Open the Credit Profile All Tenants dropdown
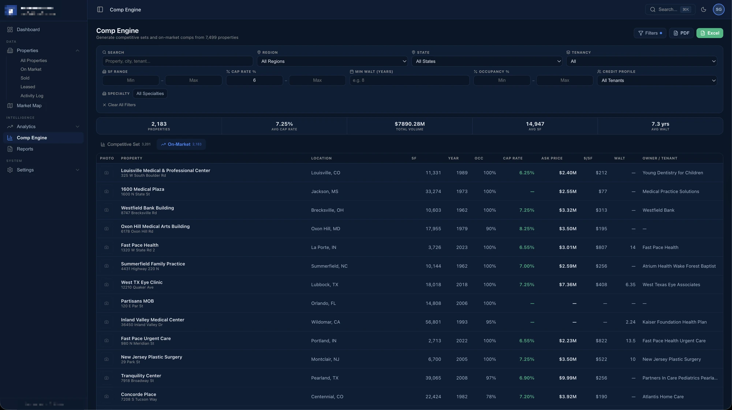 pyautogui.click(x=657, y=81)
